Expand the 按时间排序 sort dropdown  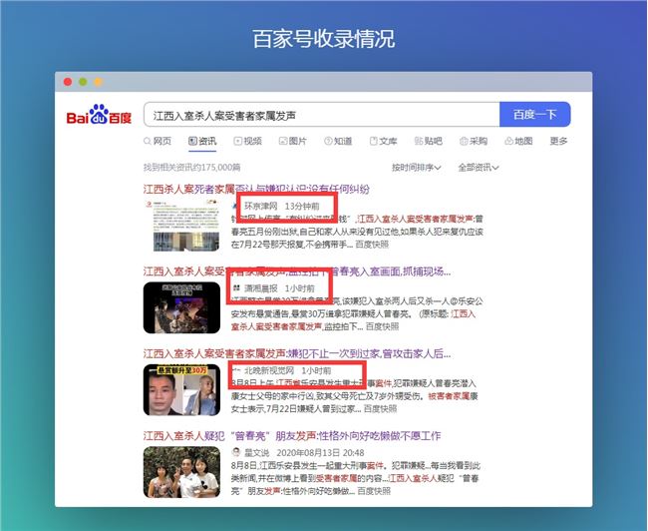(x=416, y=168)
